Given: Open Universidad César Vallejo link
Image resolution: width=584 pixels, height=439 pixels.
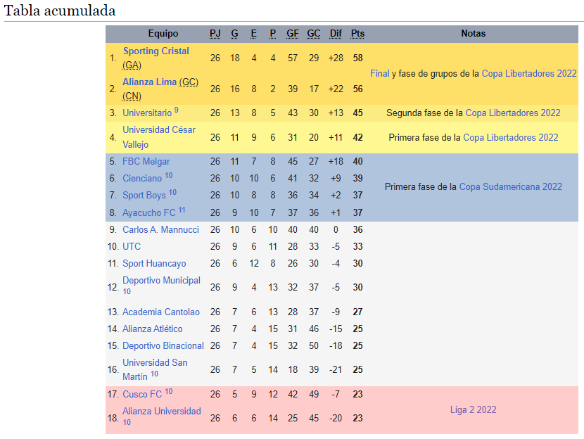Looking at the screenshot, I should pos(159,137).
